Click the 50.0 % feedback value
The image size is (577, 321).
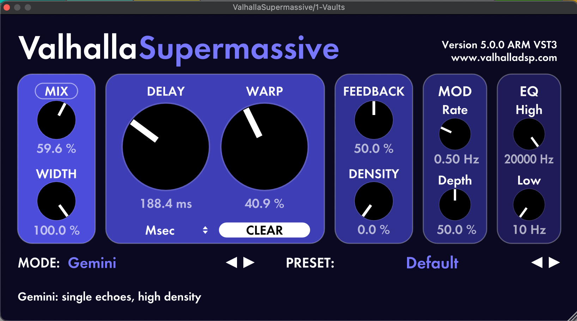[374, 149]
